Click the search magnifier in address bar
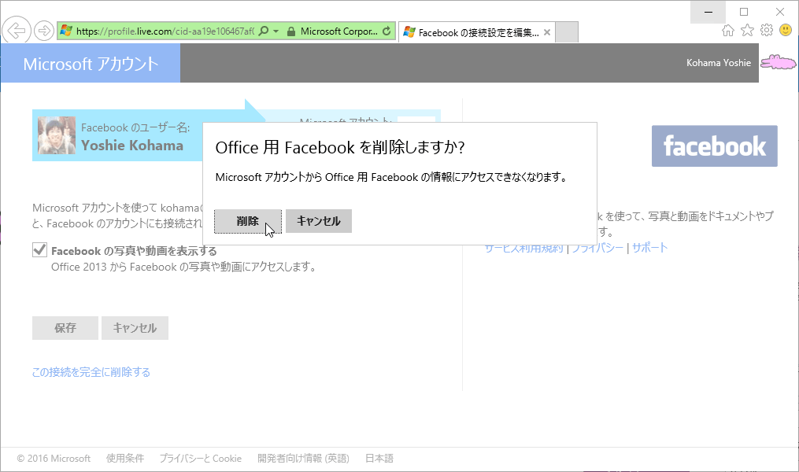799x472 pixels. (264, 31)
